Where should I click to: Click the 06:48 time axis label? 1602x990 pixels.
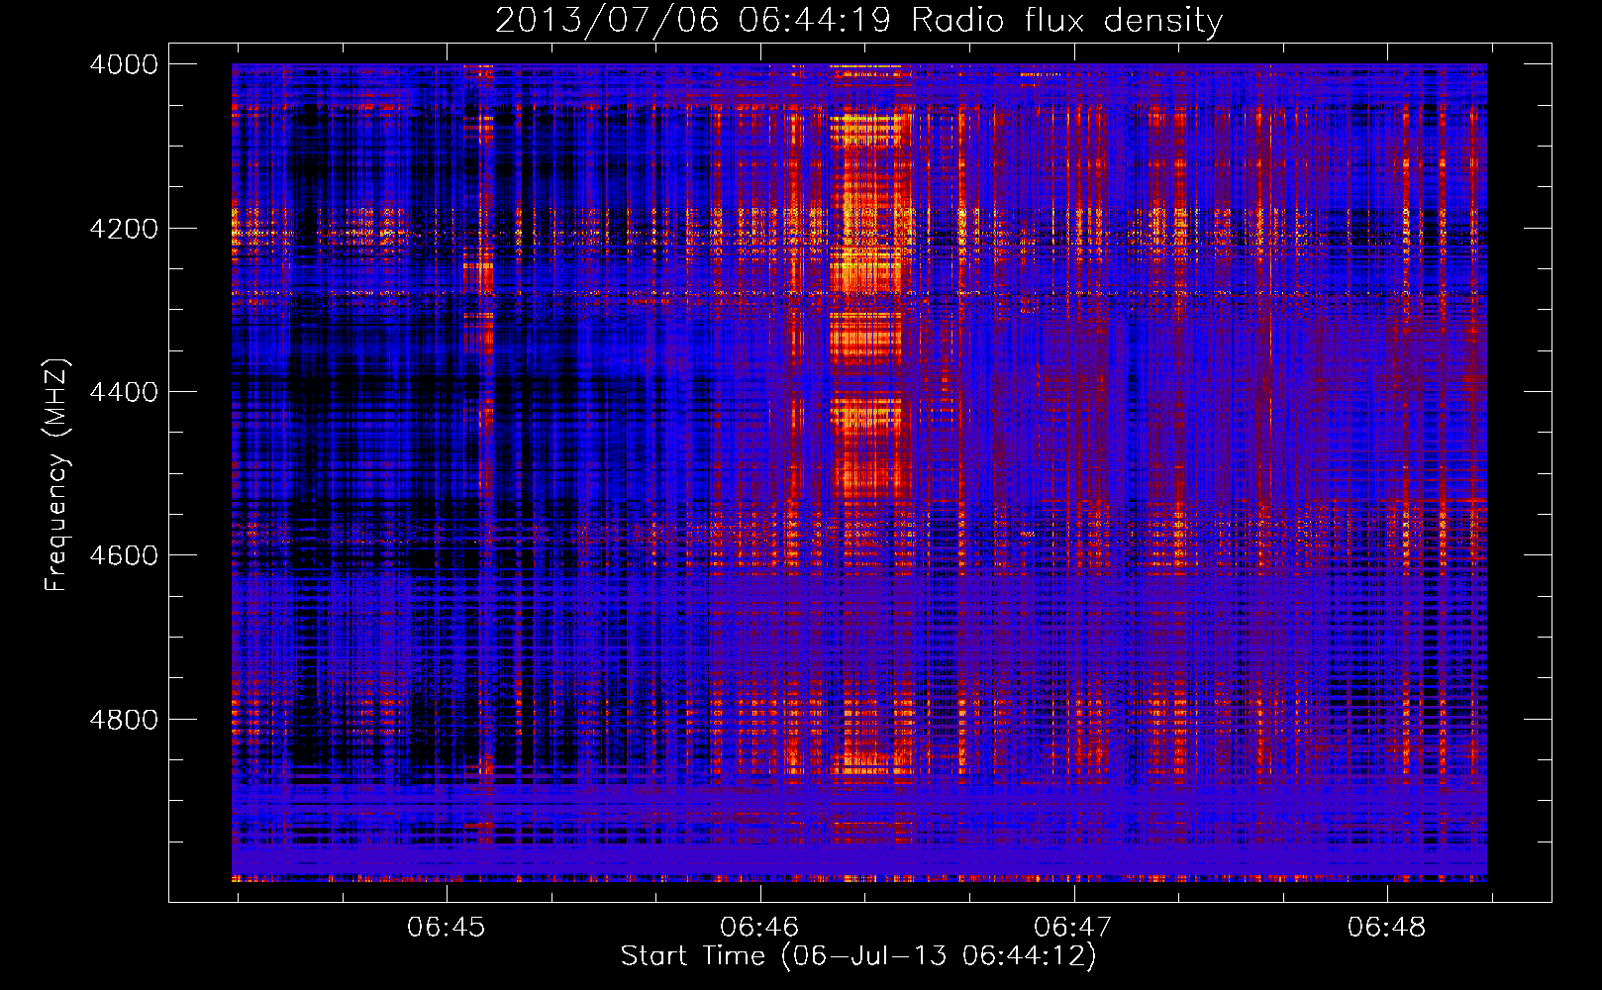pyautogui.click(x=1387, y=927)
